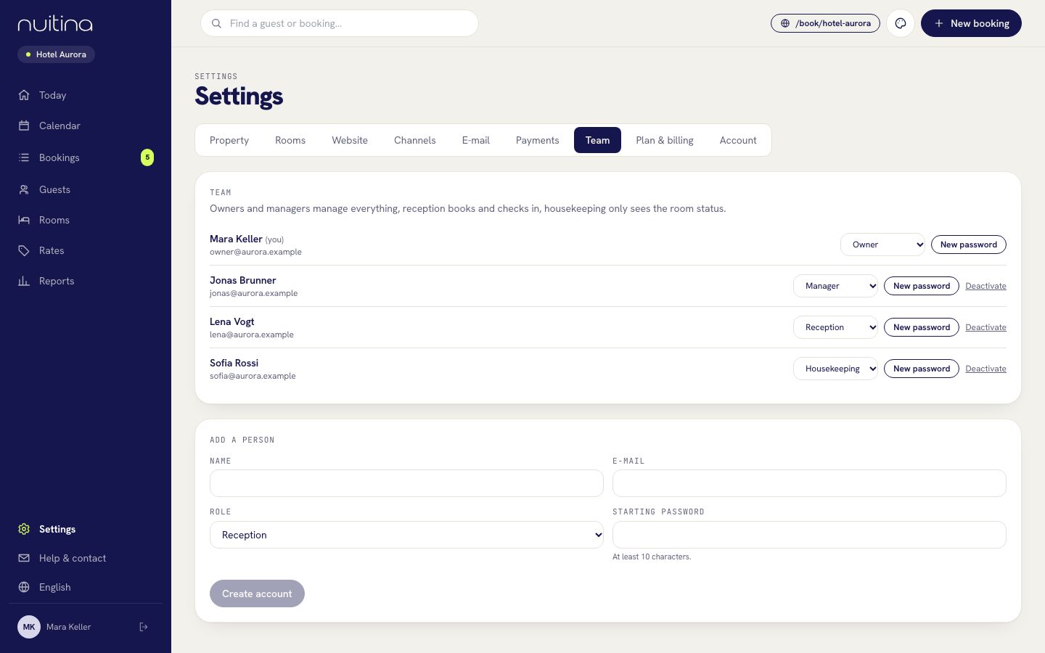
Task: Click the Reports chart icon
Action: 24,281
